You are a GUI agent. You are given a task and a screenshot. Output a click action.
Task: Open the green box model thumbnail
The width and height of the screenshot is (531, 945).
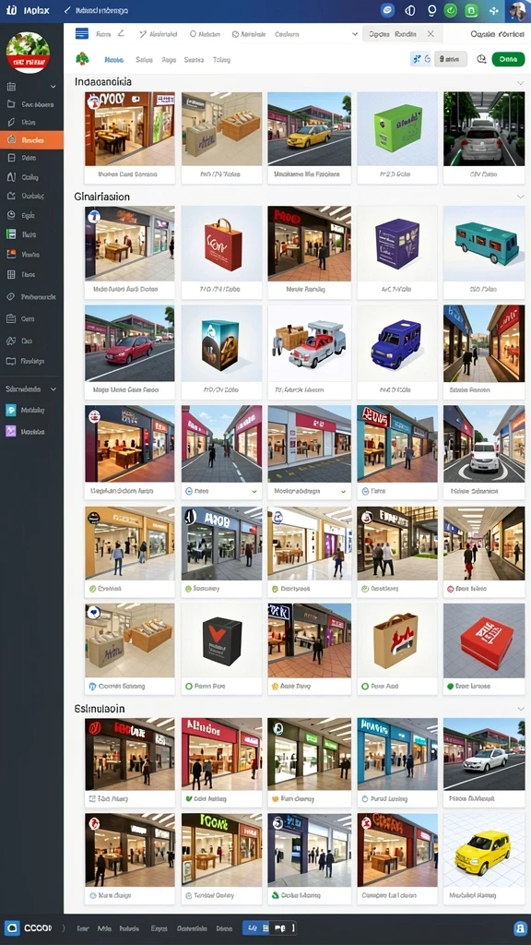click(x=397, y=128)
